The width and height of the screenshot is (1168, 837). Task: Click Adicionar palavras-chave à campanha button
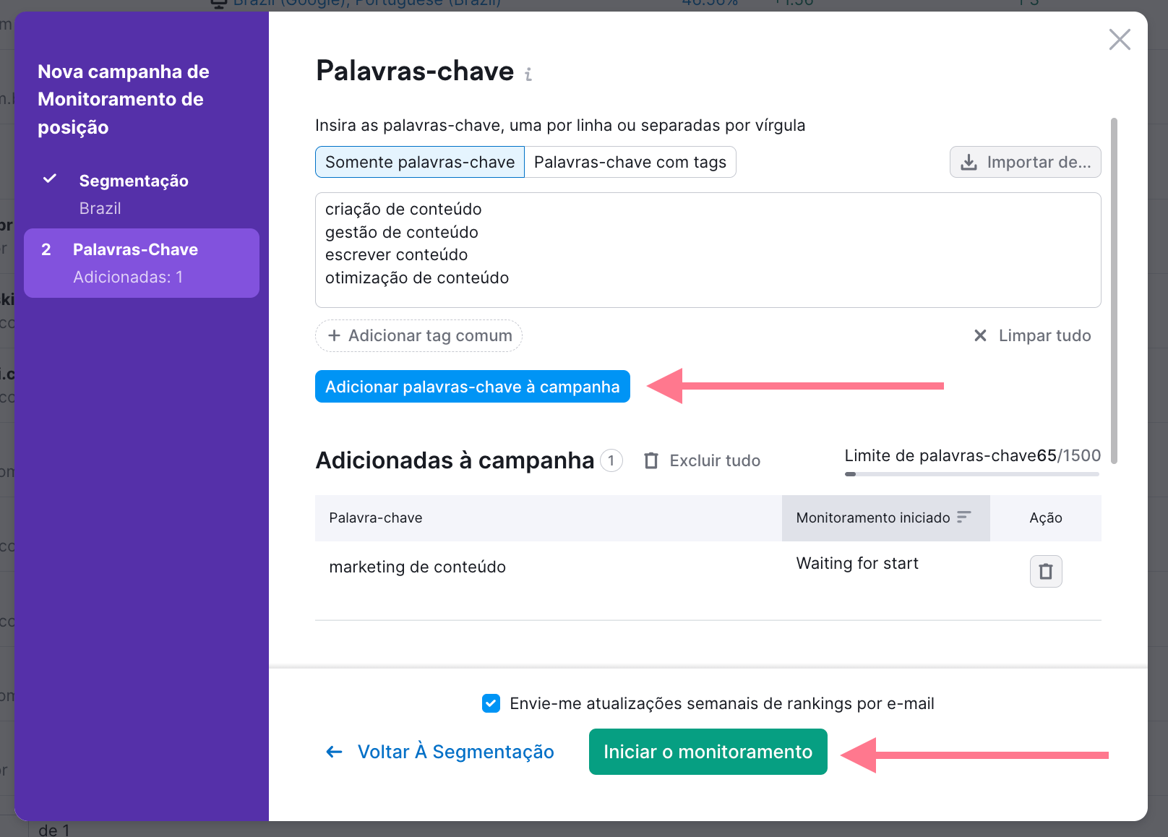click(472, 386)
